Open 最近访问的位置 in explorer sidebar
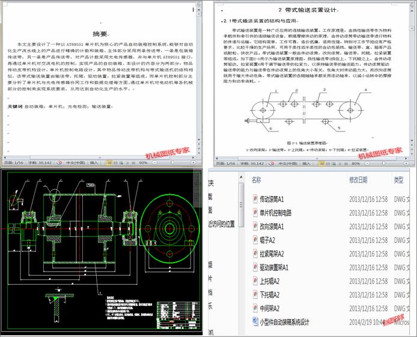The width and height of the screenshot is (417, 337). [222, 224]
